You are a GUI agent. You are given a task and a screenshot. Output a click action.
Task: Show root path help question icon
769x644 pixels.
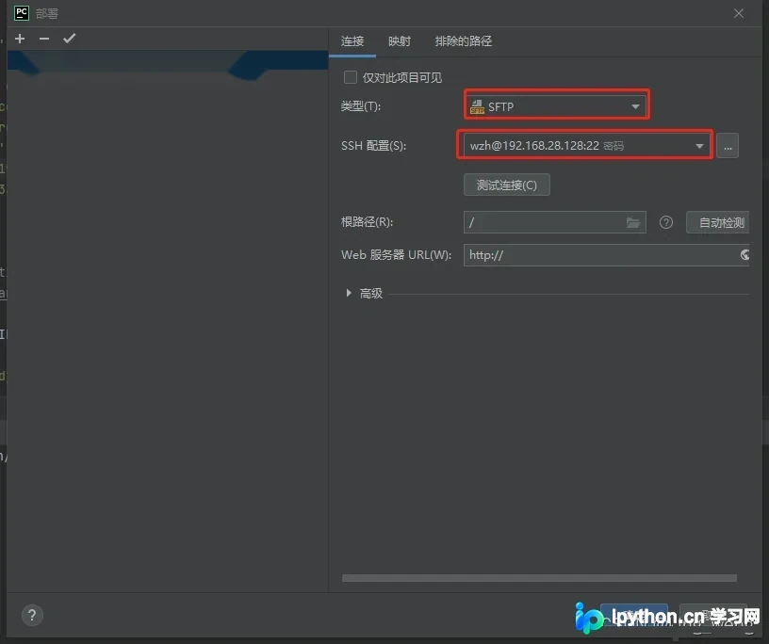click(x=666, y=222)
